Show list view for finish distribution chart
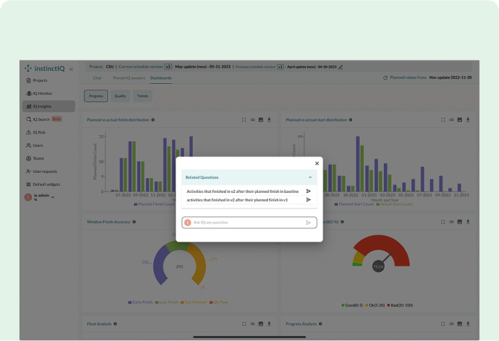 click(x=252, y=120)
